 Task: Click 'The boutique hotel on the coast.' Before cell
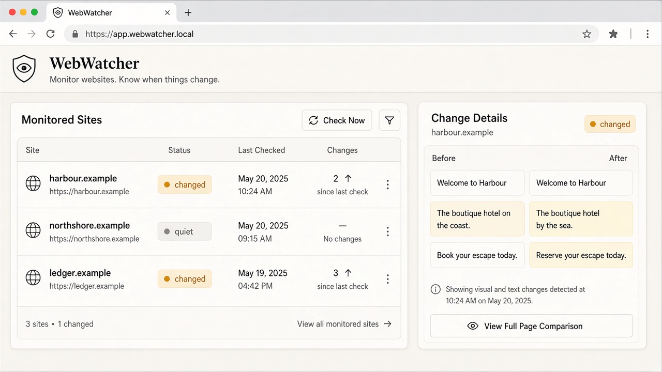pos(477,219)
